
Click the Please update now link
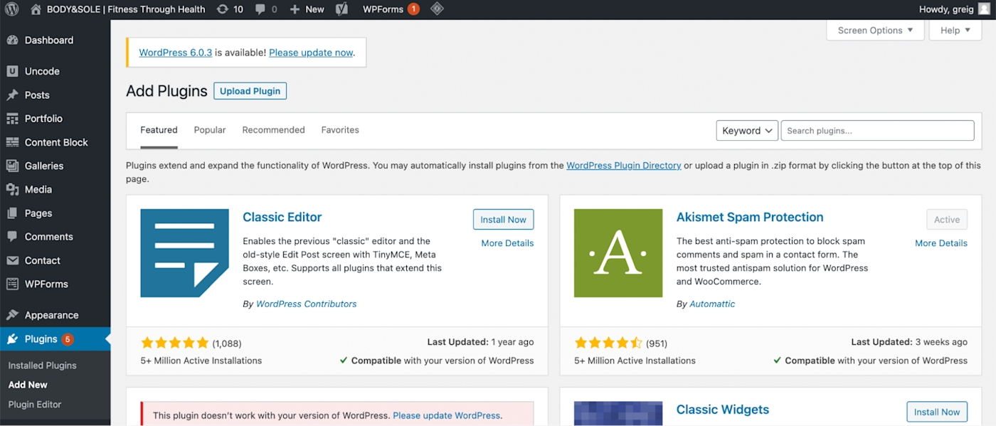(311, 53)
